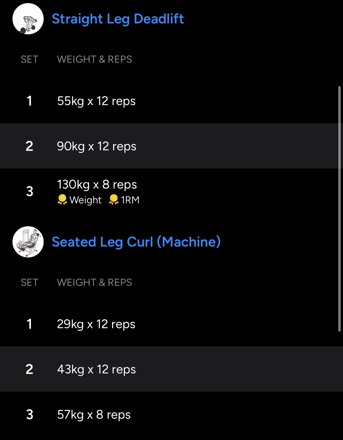Tap the Straight Leg Deadlift exercise thumbnail
This screenshot has height=440, width=343.
(x=28, y=19)
